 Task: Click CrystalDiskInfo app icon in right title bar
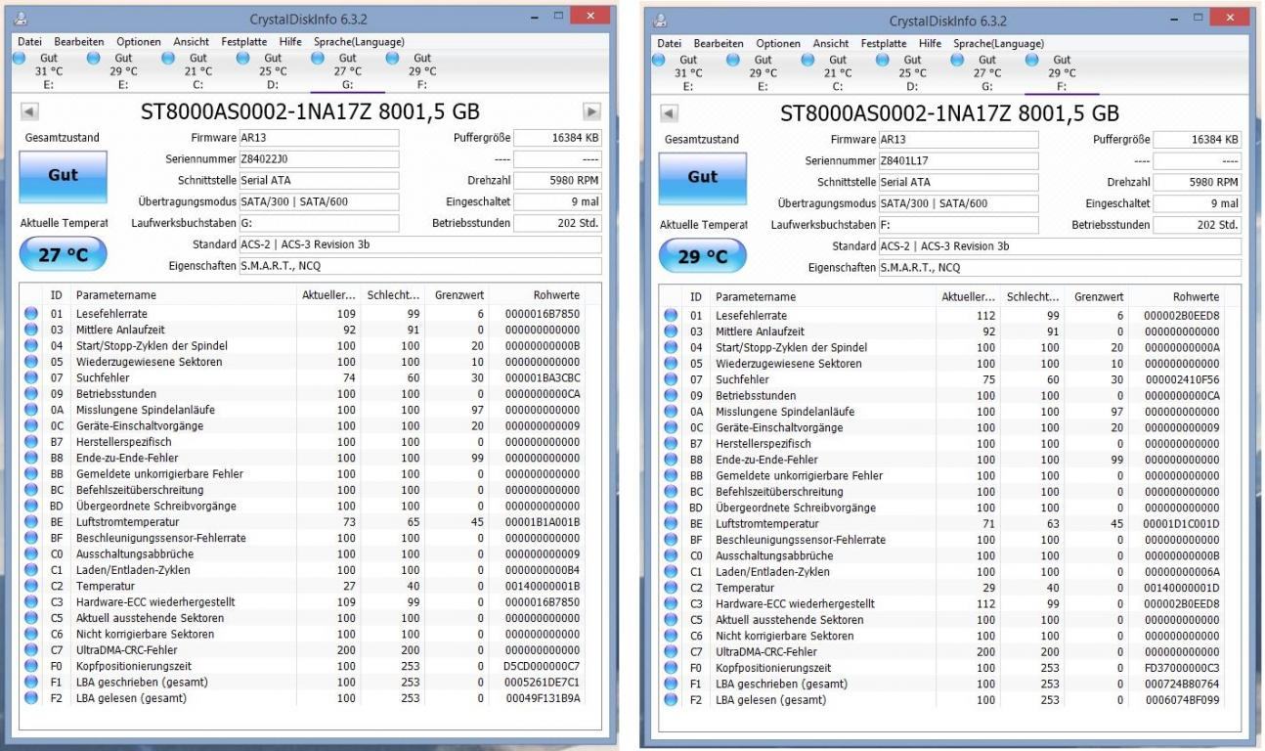[661, 21]
